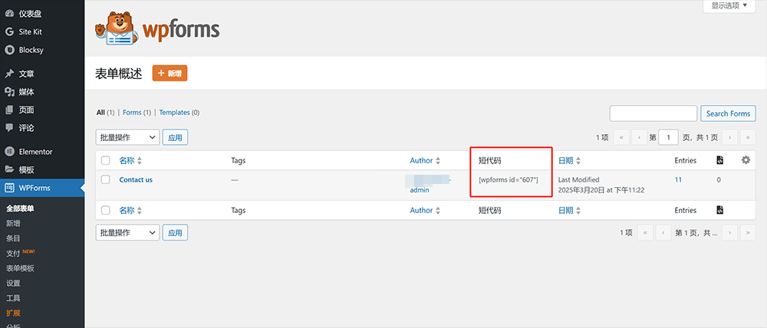
Task: Open the 工具 tools submenu
Action: (x=13, y=298)
